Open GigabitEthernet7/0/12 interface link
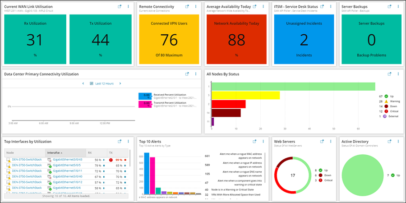 click(x=67, y=182)
